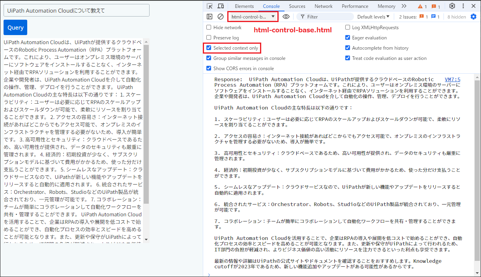This screenshot has width=481, height=277.
Task: Click the console output scrollbar
Action: [x=477, y=171]
